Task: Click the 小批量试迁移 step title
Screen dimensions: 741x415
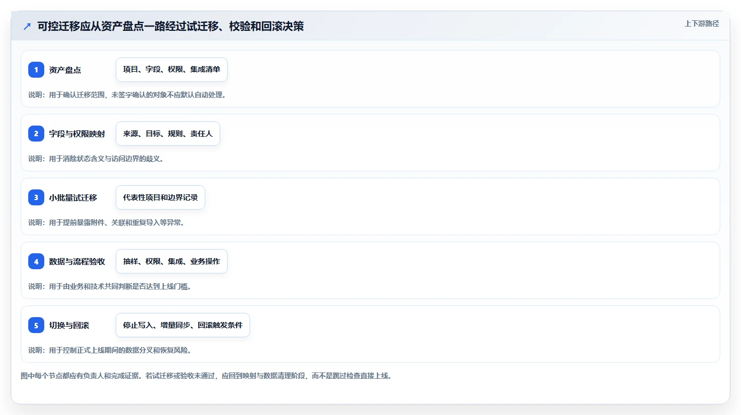Action: click(x=73, y=197)
